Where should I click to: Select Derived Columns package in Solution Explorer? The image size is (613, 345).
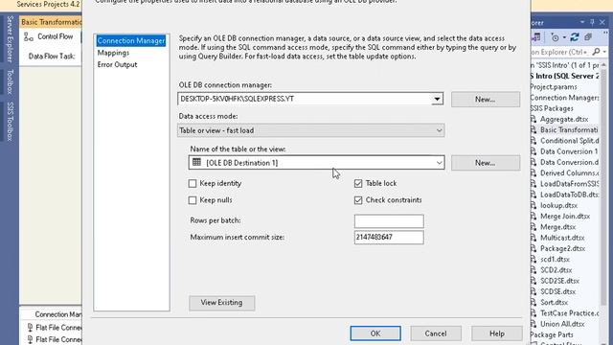(x=569, y=172)
